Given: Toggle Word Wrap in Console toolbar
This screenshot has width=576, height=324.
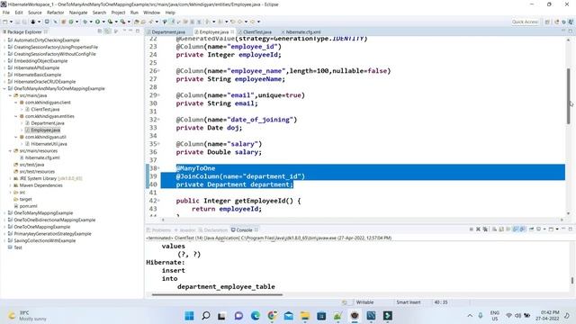Looking at the screenshot, I should 508,229.
